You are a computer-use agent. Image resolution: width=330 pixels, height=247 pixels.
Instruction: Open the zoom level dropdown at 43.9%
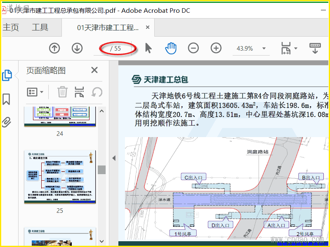pyautogui.click(x=264, y=49)
